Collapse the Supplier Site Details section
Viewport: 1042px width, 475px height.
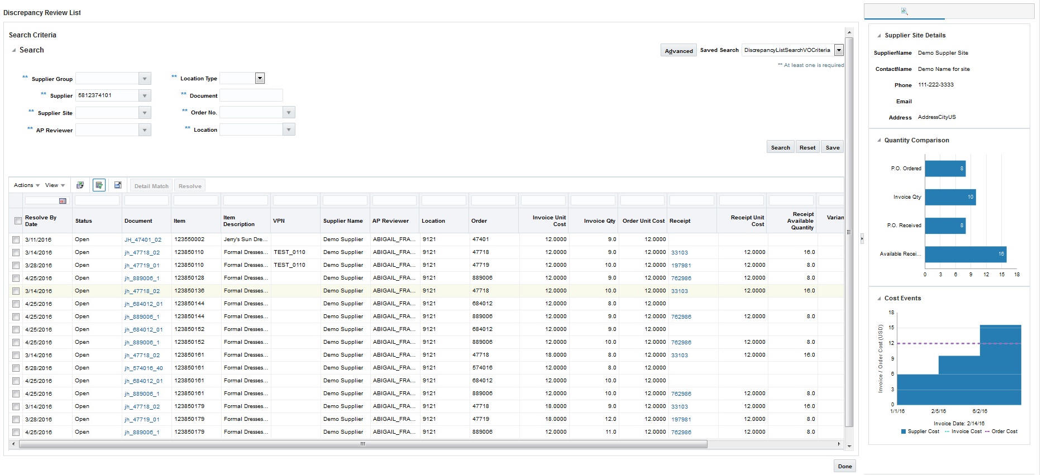879,36
